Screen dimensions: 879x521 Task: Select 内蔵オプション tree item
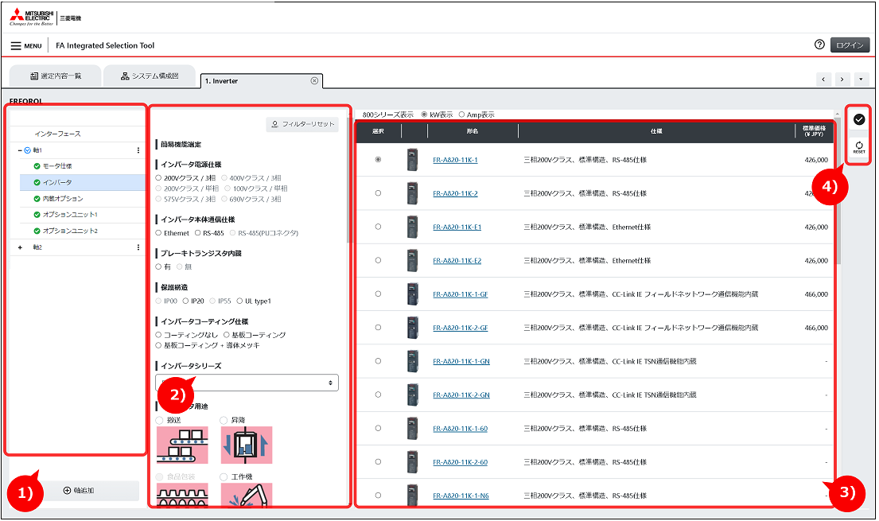[63, 199]
